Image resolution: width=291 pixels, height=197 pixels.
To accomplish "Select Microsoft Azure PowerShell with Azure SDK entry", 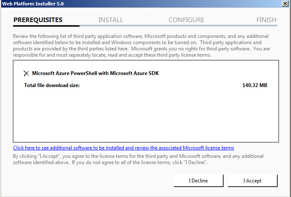I will pyautogui.click(x=95, y=73).
